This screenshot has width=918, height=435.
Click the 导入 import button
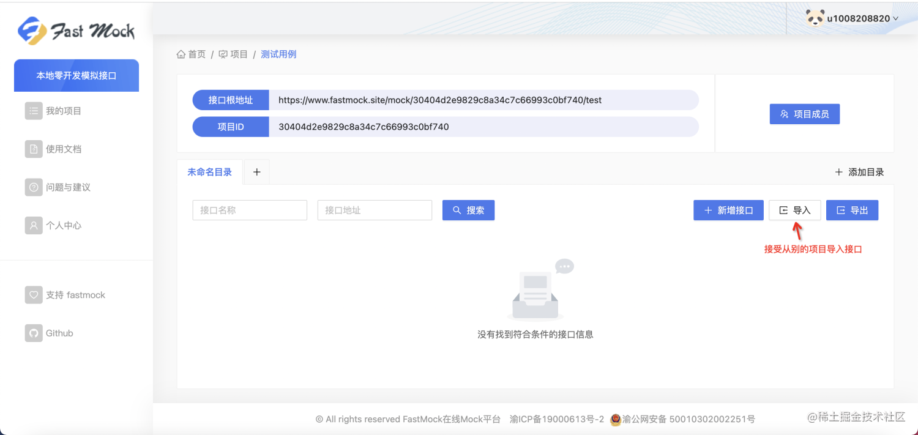point(795,210)
